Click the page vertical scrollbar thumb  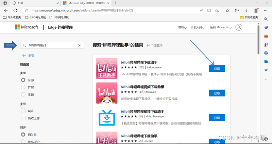point(258,40)
